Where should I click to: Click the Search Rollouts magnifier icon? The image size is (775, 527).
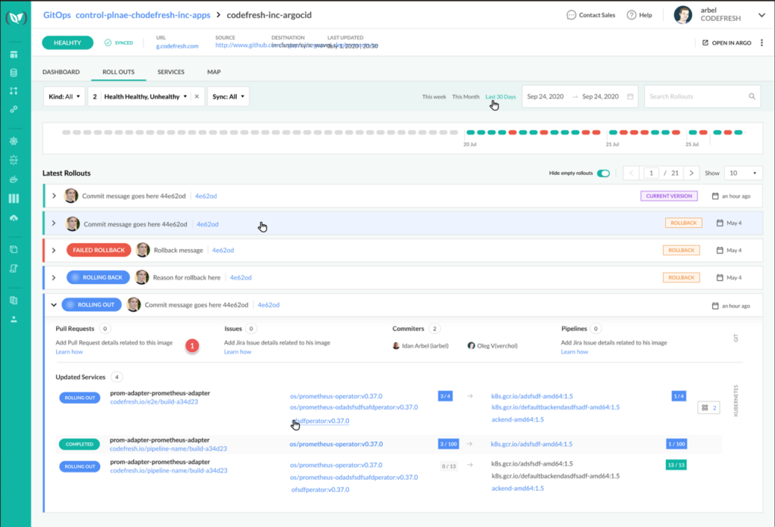point(752,96)
